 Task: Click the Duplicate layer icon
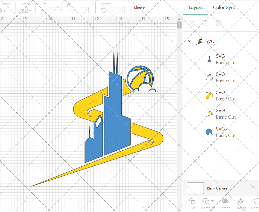pos(205,23)
